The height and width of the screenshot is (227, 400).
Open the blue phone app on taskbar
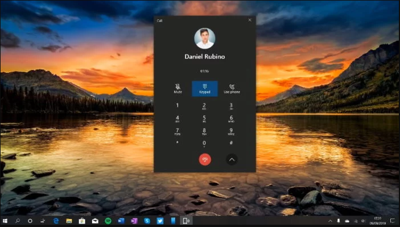tap(173, 221)
